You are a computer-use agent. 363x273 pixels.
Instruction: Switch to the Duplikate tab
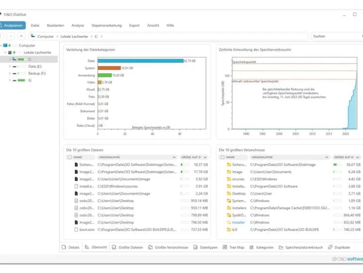339,247
